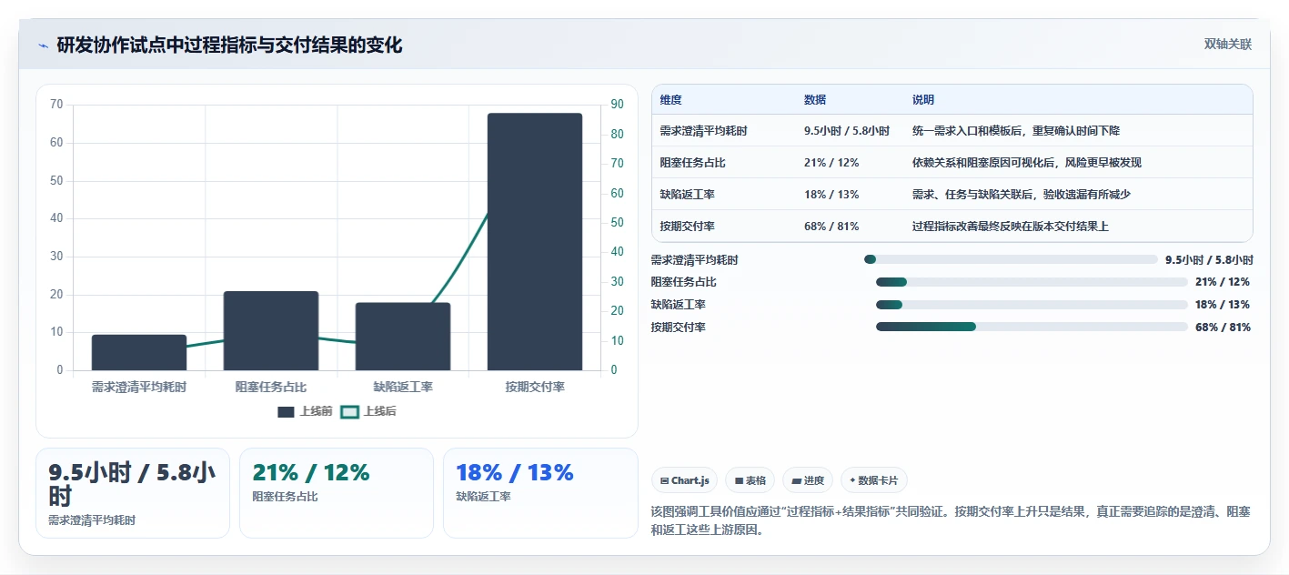Click the tall 按期交付率 bar in the chart

pos(535,242)
